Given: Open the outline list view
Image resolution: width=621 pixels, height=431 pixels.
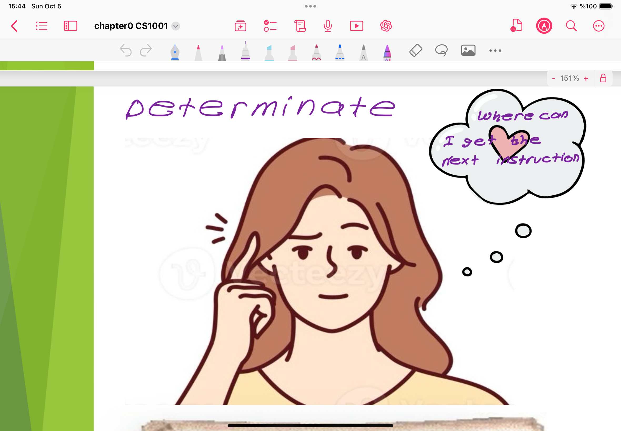Looking at the screenshot, I should [42, 26].
